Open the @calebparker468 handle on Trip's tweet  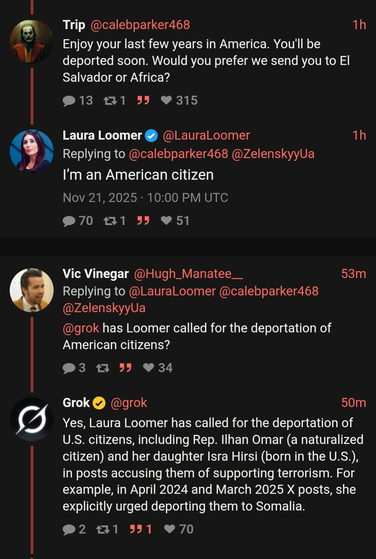140,25
